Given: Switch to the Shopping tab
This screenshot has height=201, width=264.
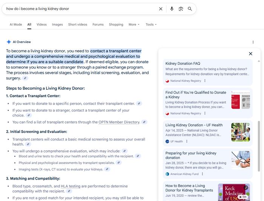Looking at the screenshot, I should coord(116,25).
